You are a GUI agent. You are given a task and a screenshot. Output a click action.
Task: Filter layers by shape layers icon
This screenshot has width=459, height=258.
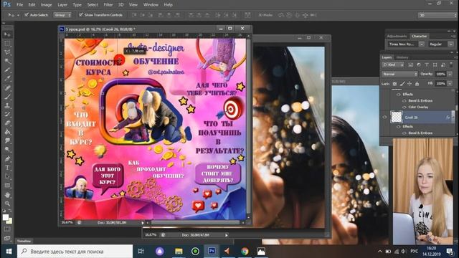pyautogui.click(x=435, y=64)
